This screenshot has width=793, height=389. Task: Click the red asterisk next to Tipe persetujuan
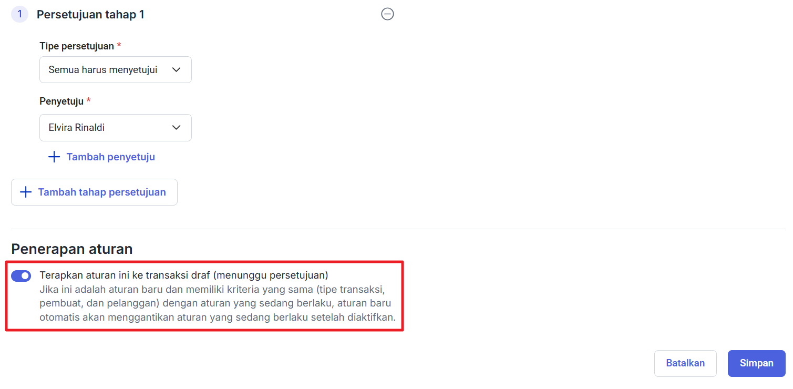(x=119, y=46)
